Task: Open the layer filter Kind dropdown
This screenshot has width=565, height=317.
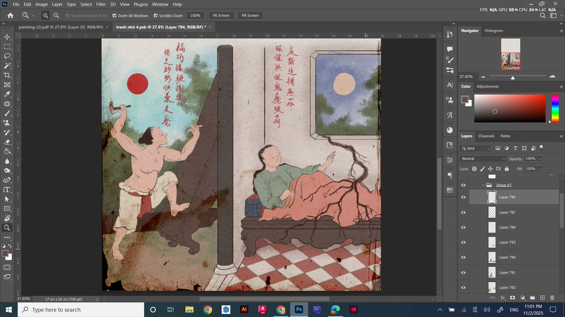Action: (476, 148)
